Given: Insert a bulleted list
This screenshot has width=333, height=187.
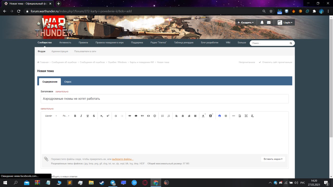Looking at the screenshot, I should click(163, 116).
